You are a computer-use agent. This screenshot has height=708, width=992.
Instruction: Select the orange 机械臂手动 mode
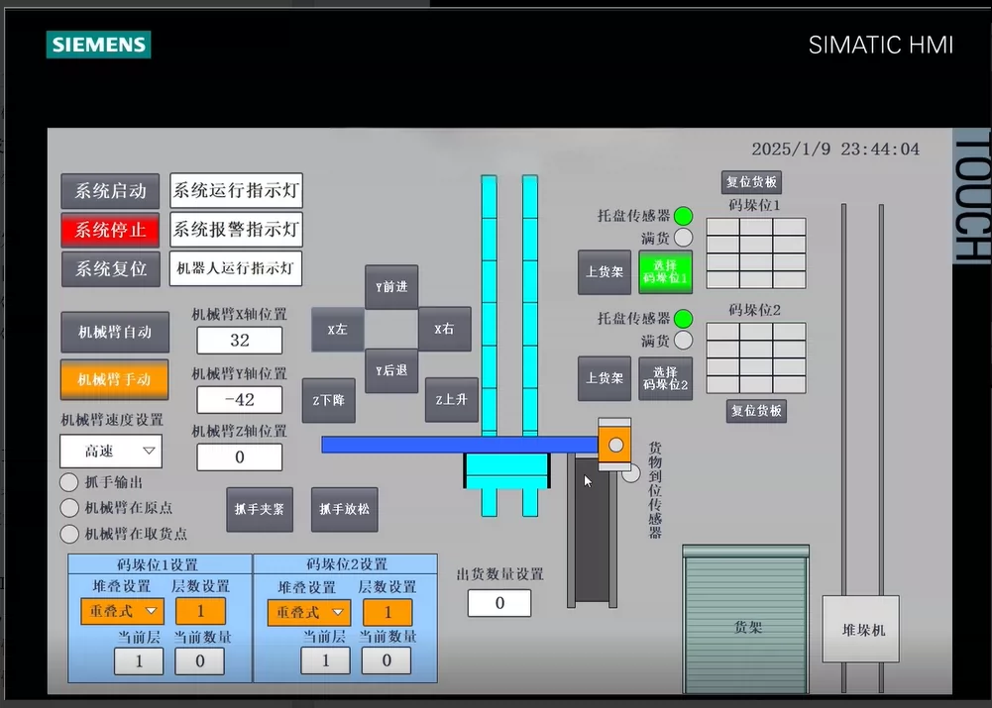pos(115,379)
